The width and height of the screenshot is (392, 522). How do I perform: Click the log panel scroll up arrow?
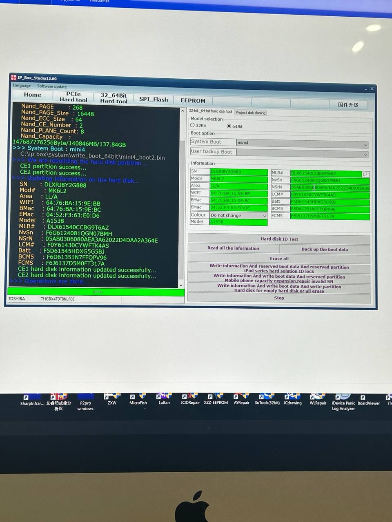point(182,111)
